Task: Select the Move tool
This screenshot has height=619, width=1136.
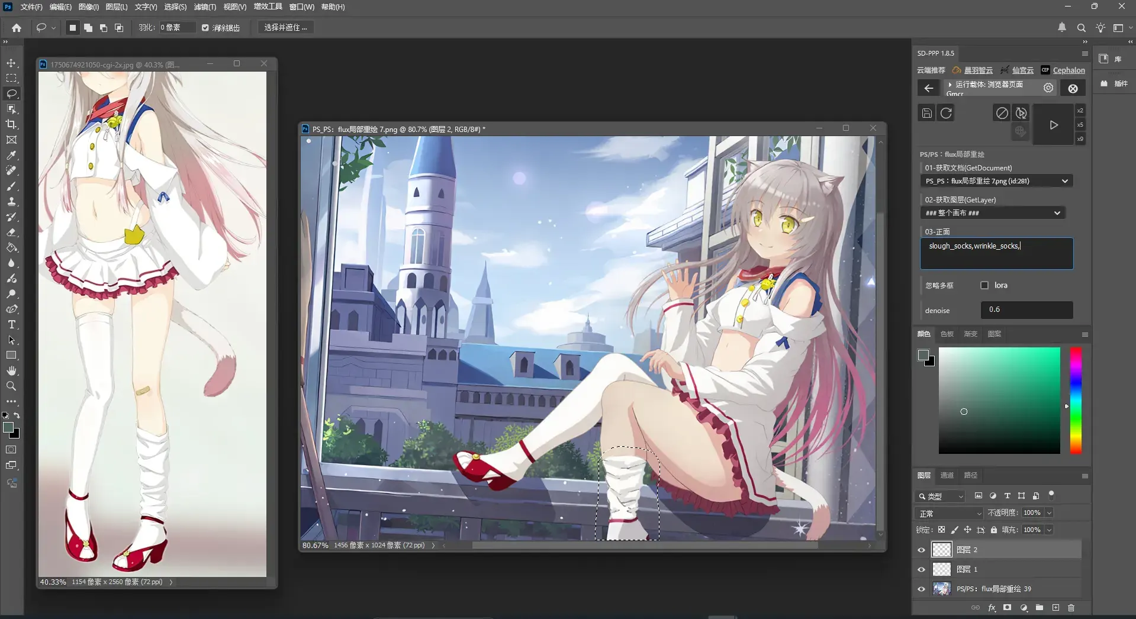Action: (11, 63)
